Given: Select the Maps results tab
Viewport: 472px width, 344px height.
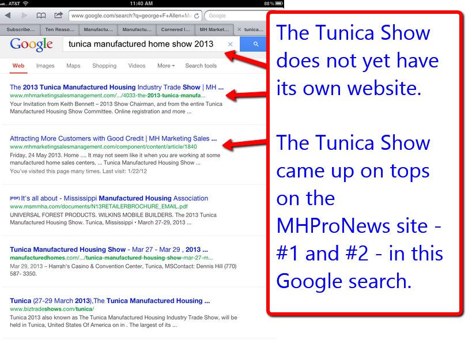Looking at the screenshot, I should (73, 66).
